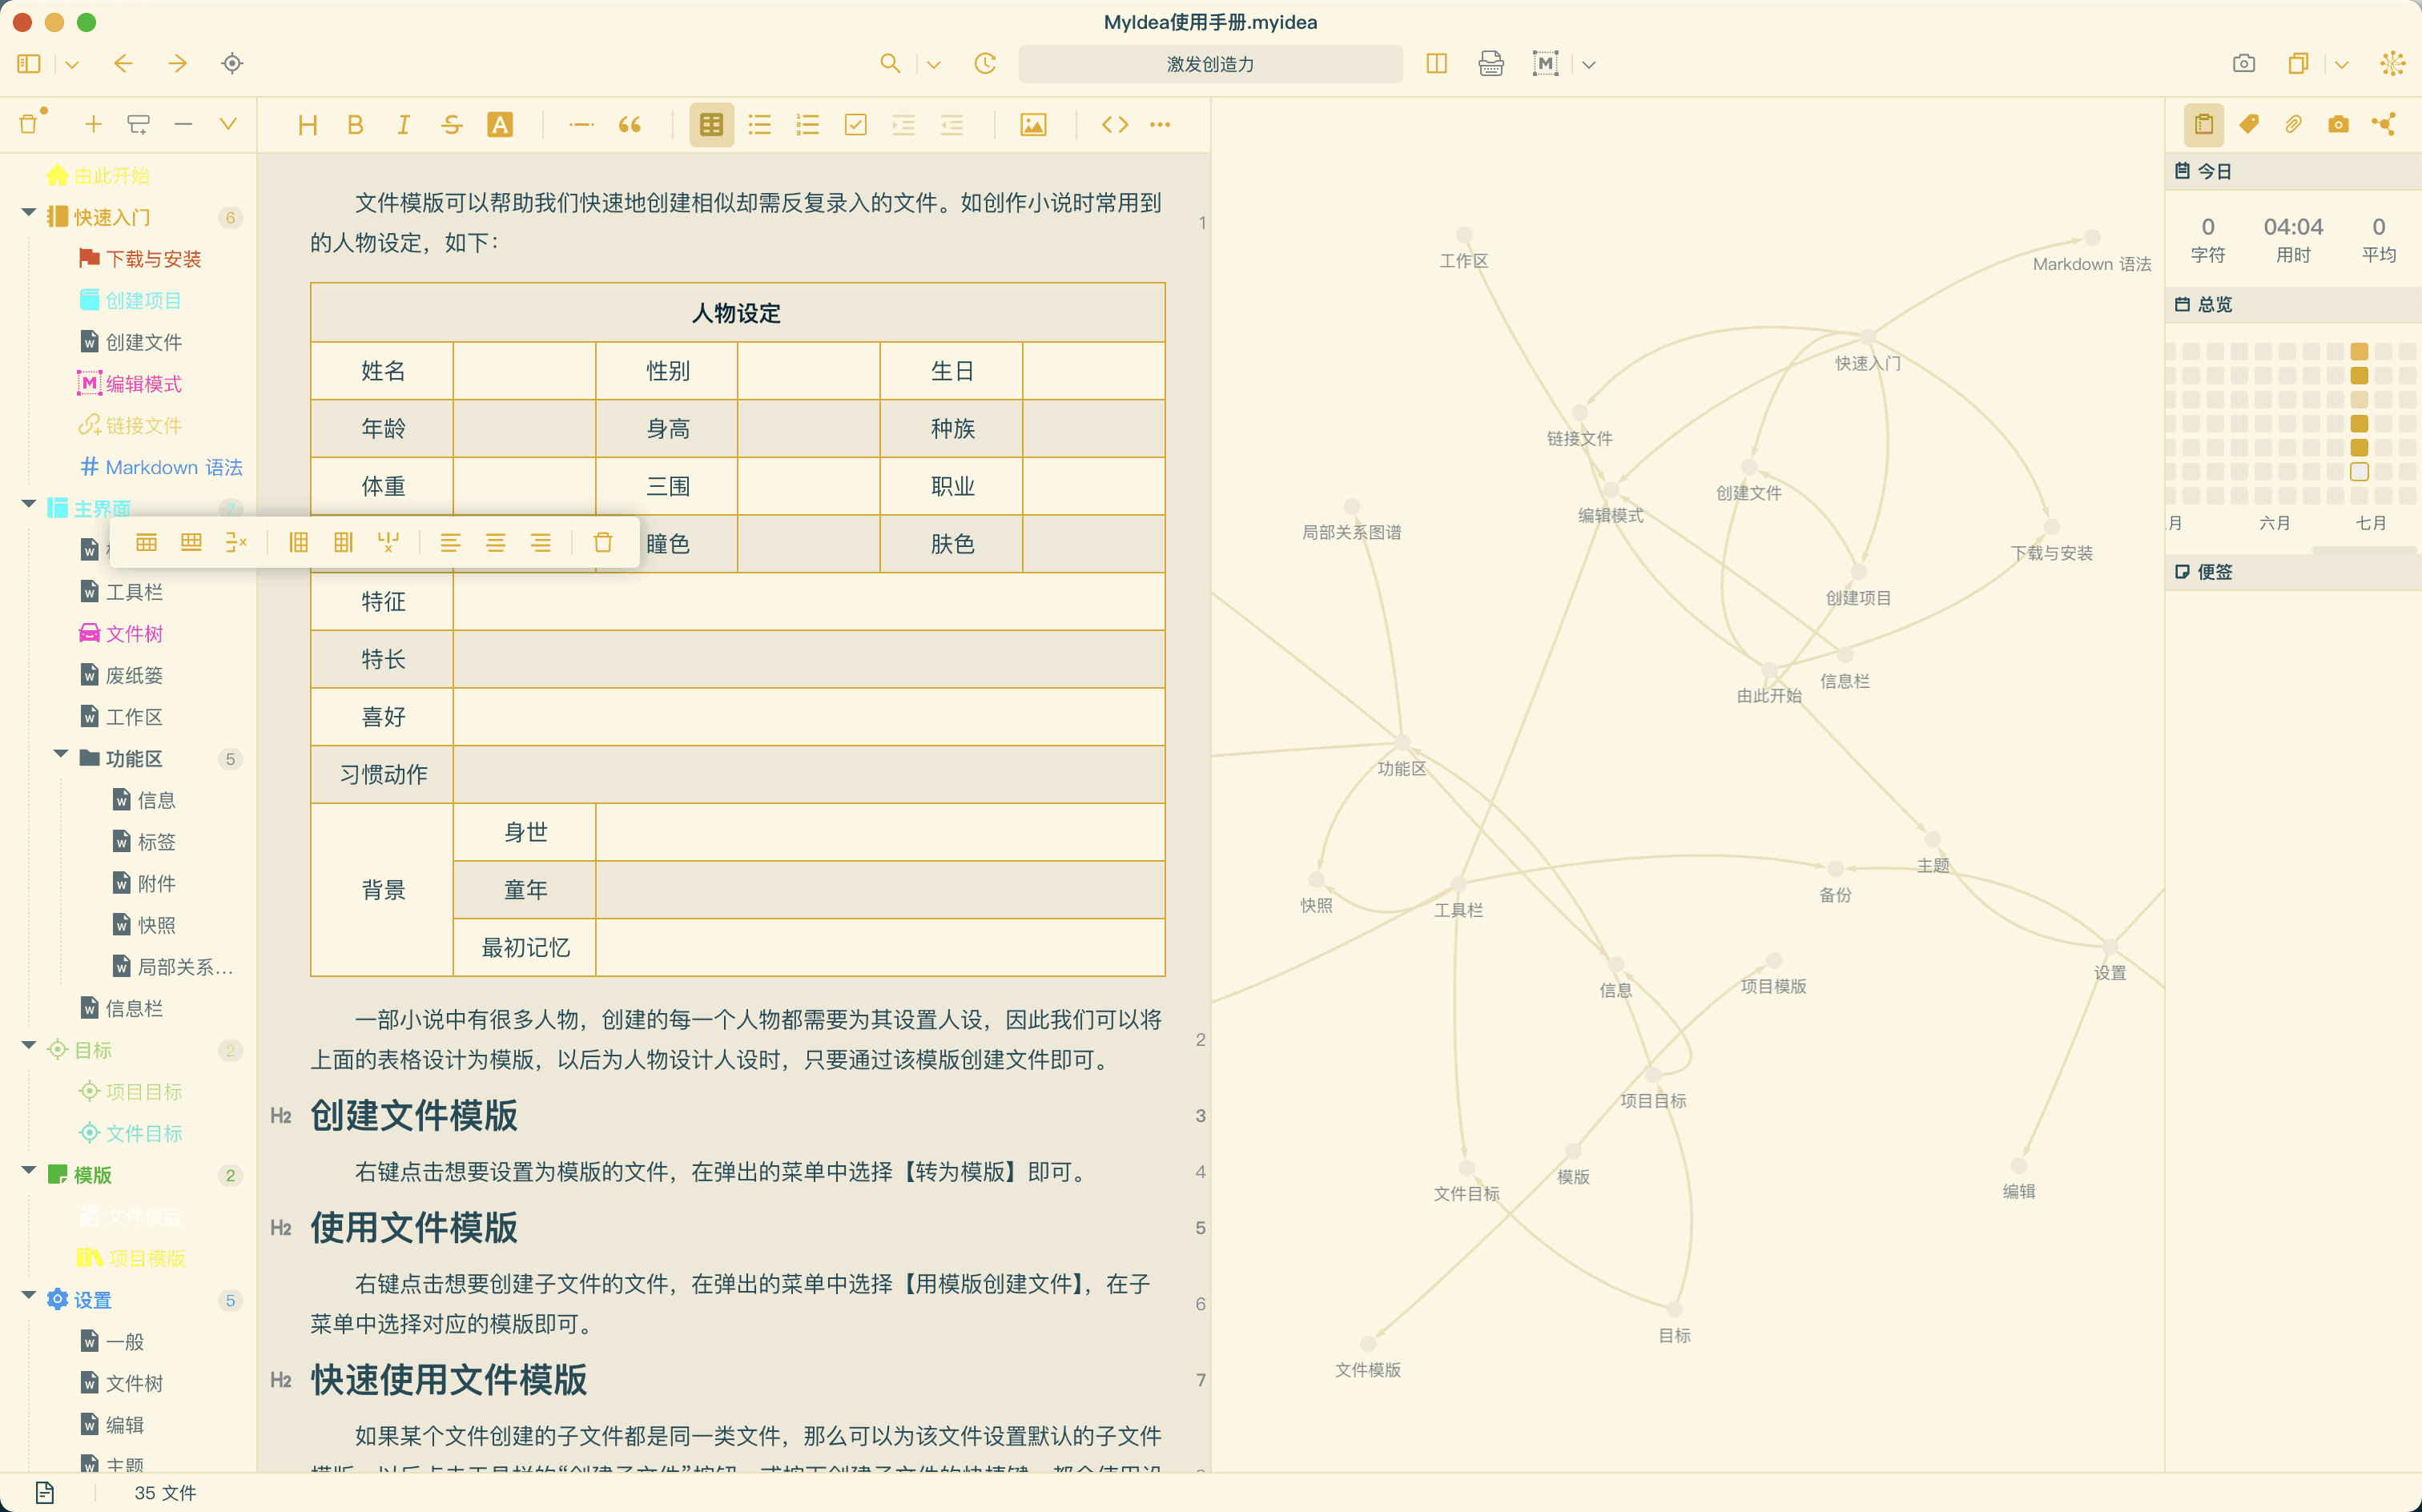The width and height of the screenshot is (2422, 1512).
Task: Toggle the split view layout
Action: click(x=1436, y=64)
